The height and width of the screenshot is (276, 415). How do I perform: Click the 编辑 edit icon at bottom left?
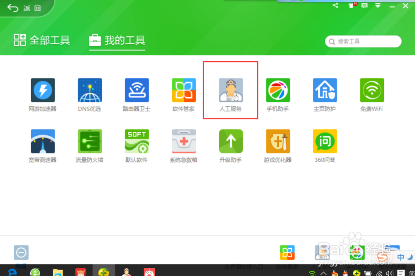pyautogui.click(x=21, y=252)
